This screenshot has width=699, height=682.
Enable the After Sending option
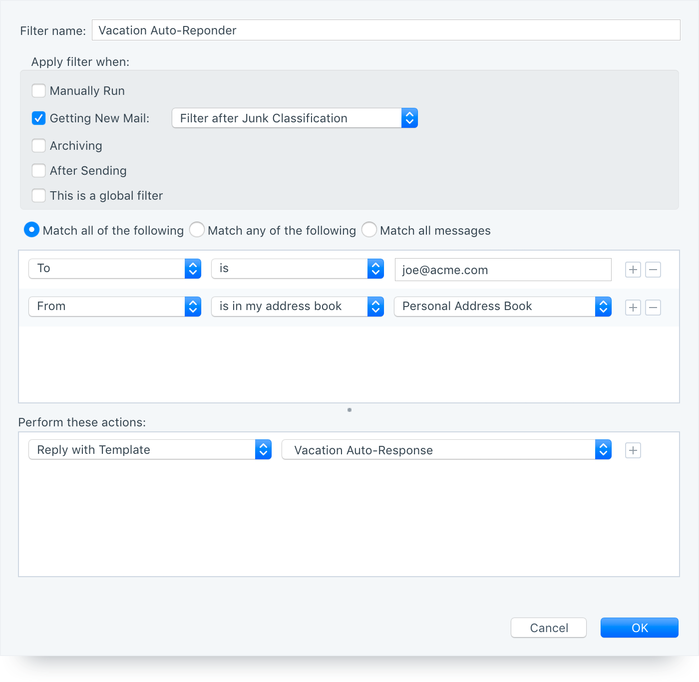coord(38,170)
